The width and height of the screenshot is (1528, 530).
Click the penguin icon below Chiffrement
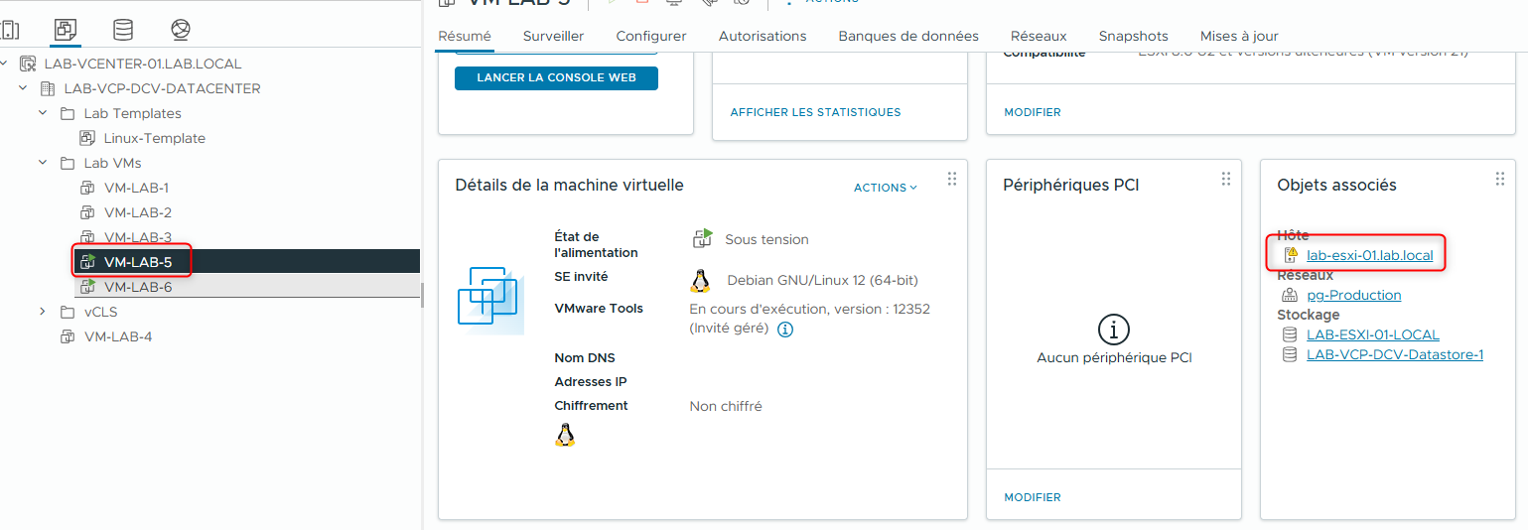[x=565, y=435]
